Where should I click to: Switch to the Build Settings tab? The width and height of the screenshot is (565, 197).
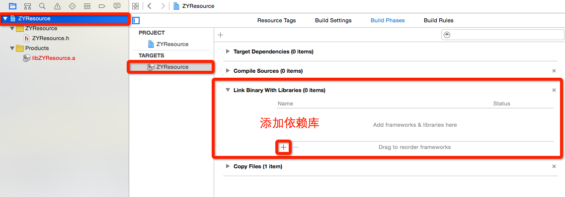click(x=333, y=20)
